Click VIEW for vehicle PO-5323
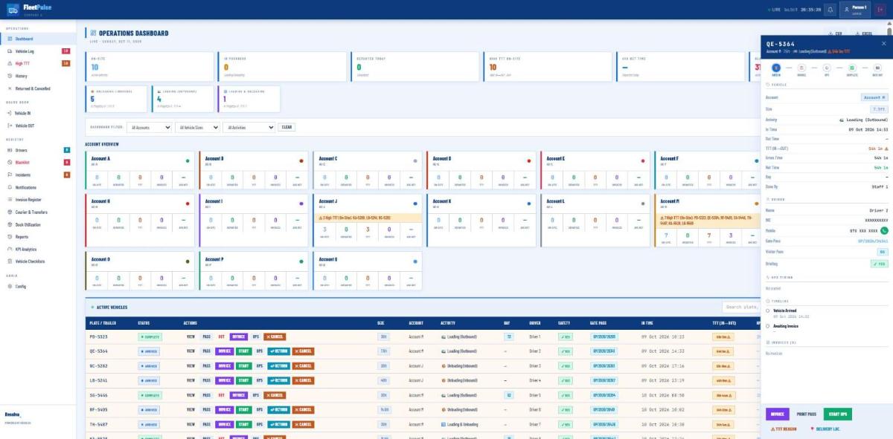The image size is (893, 439). (x=191, y=336)
